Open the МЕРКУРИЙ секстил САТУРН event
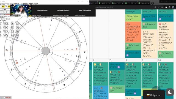 (x=149, y=44)
